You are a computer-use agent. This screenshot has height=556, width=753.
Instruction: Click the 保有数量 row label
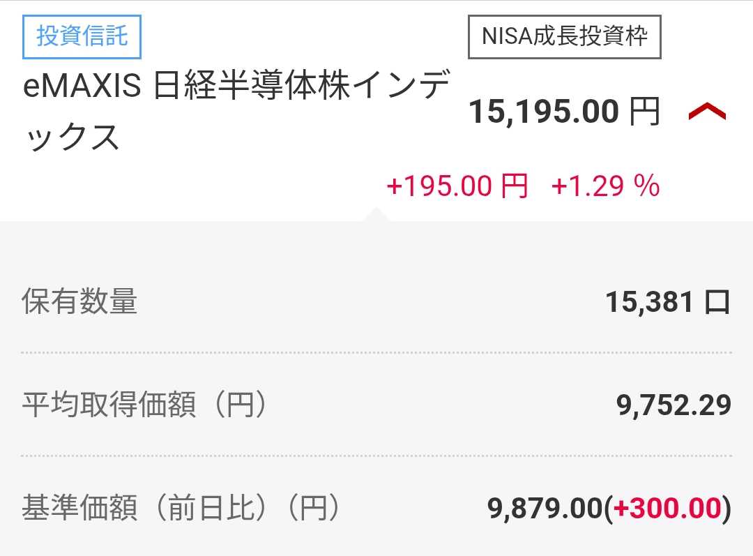[79, 302]
